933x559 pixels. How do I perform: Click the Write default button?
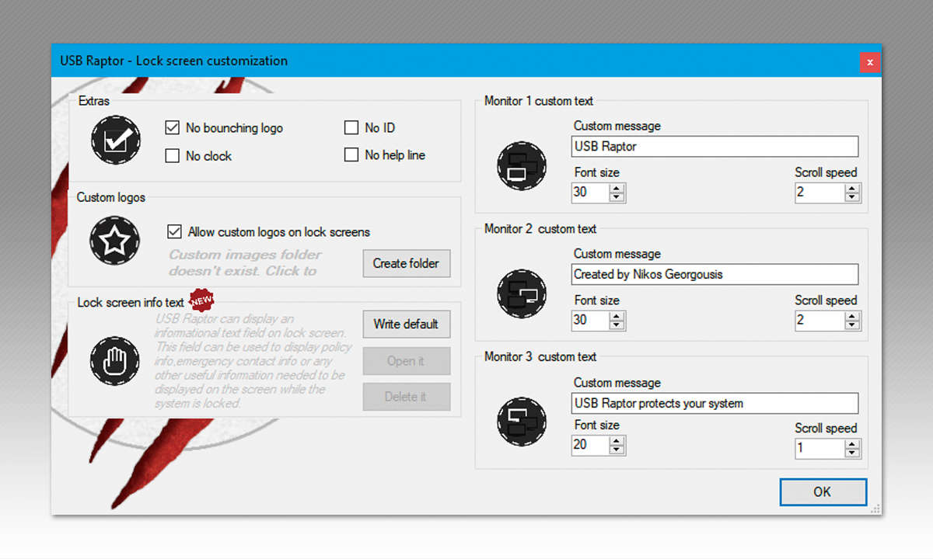(406, 324)
